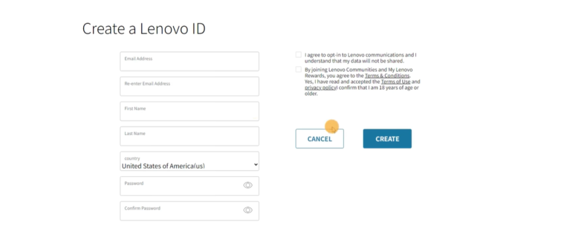The image size is (567, 251).
Task: Click the opt-in to Lenovo communications label text
Action: point(360,58)
